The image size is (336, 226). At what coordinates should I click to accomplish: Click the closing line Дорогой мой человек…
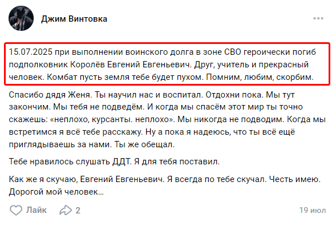coord(56,192)
